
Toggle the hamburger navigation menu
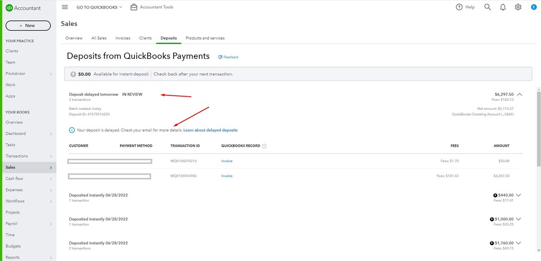pos(65,7)
